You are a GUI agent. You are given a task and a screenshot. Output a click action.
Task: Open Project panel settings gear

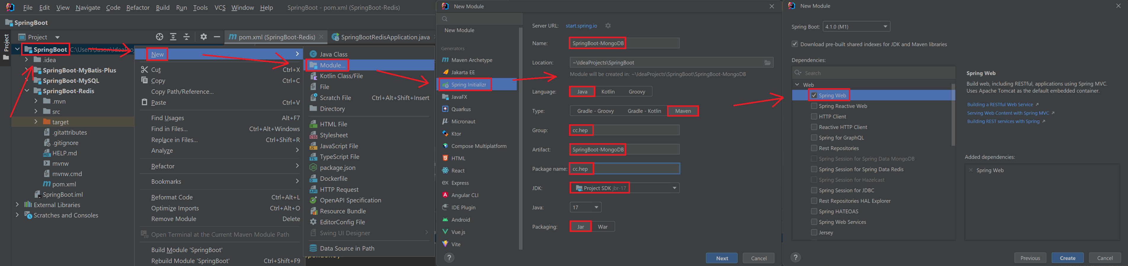click(204, 37)
